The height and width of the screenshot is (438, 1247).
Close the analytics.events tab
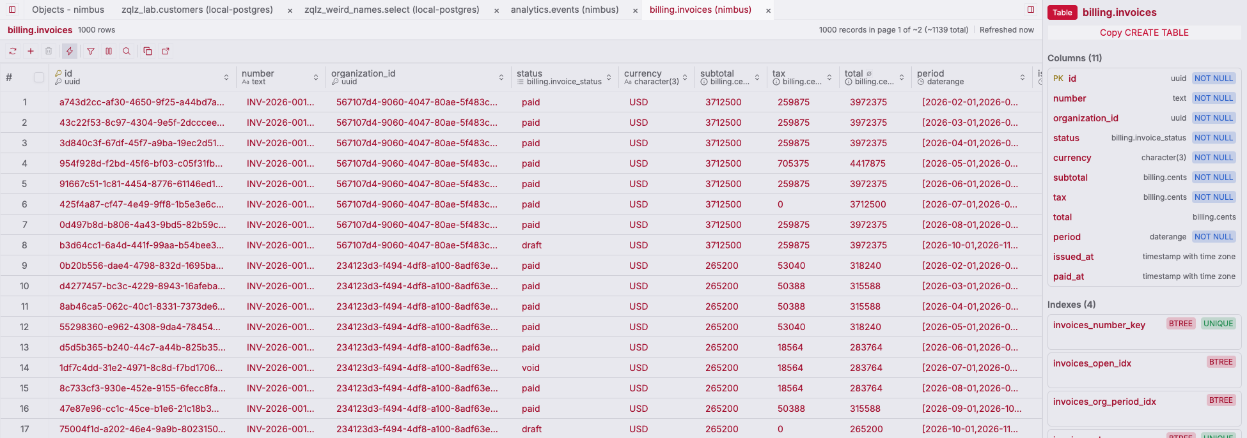point(636,10)
